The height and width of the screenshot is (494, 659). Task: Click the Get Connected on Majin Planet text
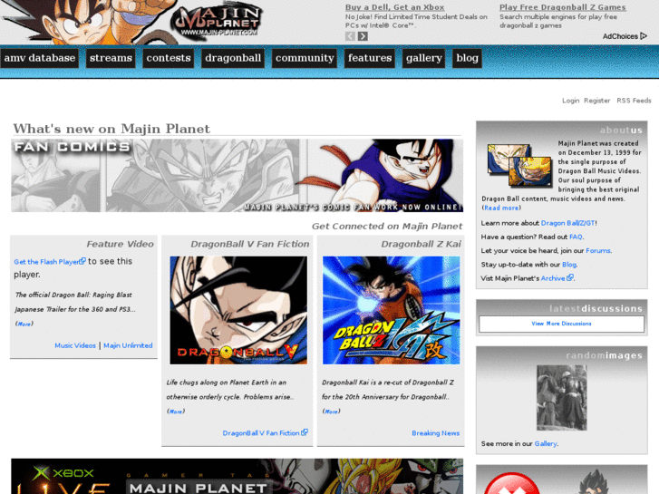(387, 227)
